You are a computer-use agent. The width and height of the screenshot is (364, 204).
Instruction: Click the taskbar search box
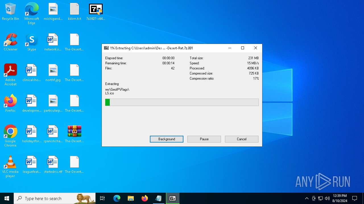[x=55, y=198]
